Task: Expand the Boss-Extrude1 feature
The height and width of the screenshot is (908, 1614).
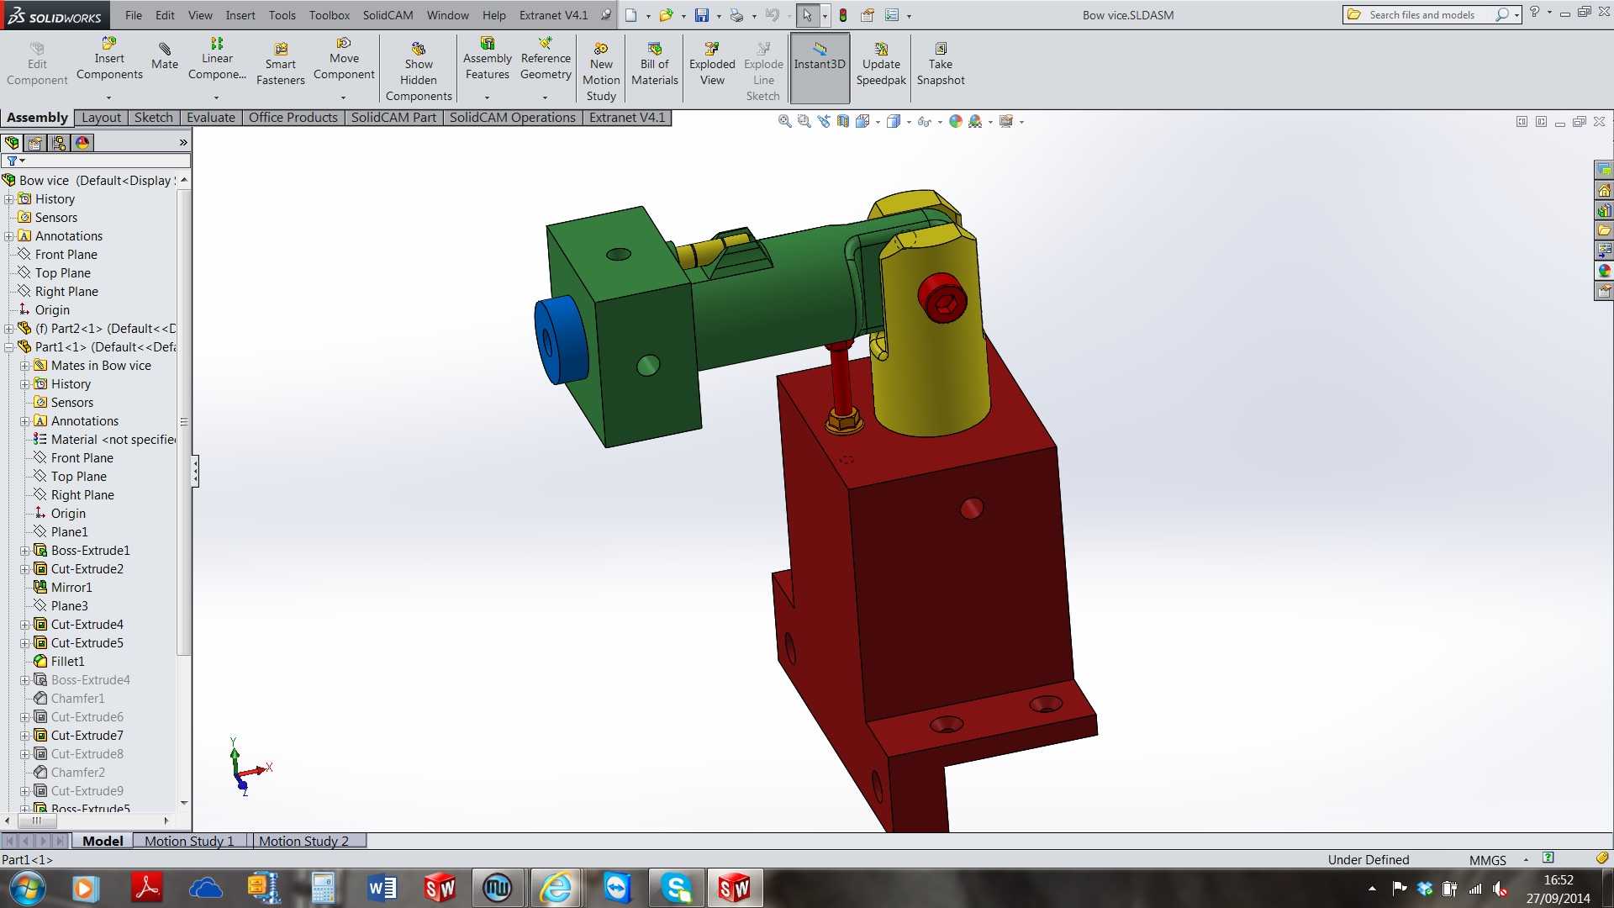Action: [x=25, y=551]
